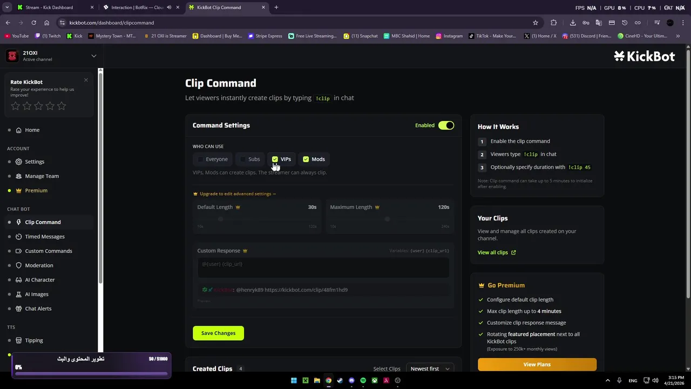Open Steam from the taskbar
The height and width of the screenshot is (389, 691).
coord(340,380)
